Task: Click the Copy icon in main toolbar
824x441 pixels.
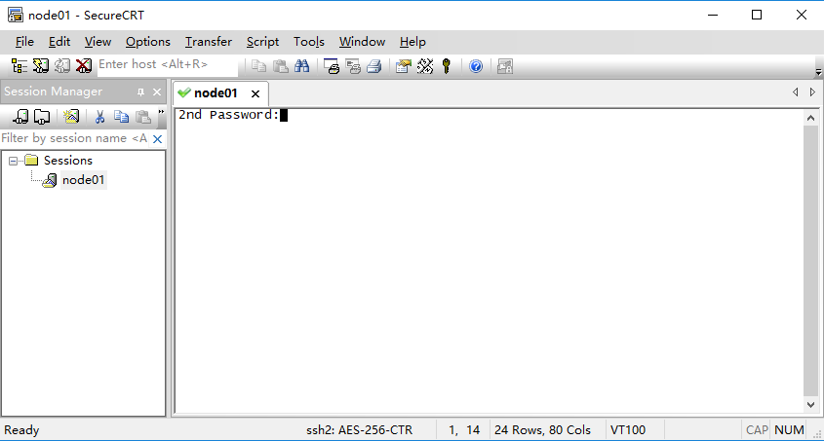Action: 258,66
